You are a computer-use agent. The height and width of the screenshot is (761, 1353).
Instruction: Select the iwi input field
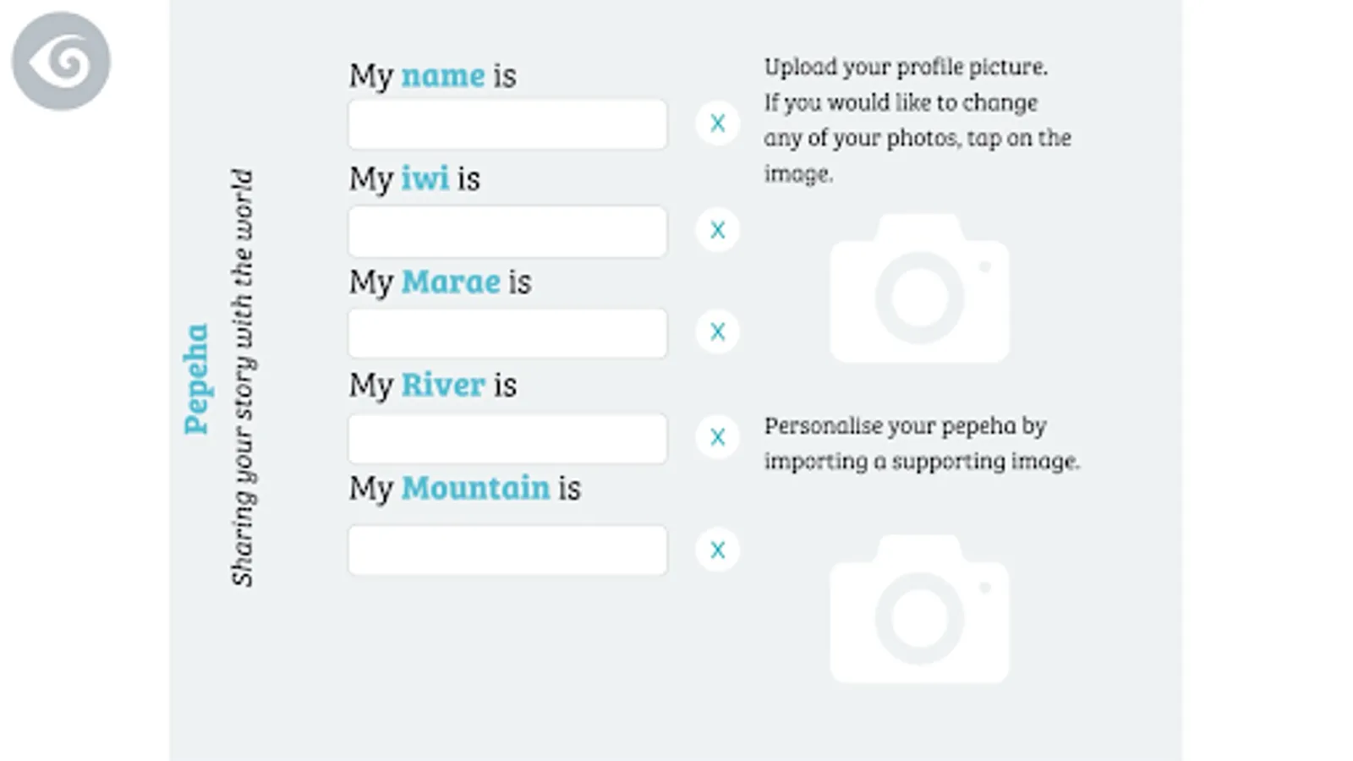coord(507,231)
